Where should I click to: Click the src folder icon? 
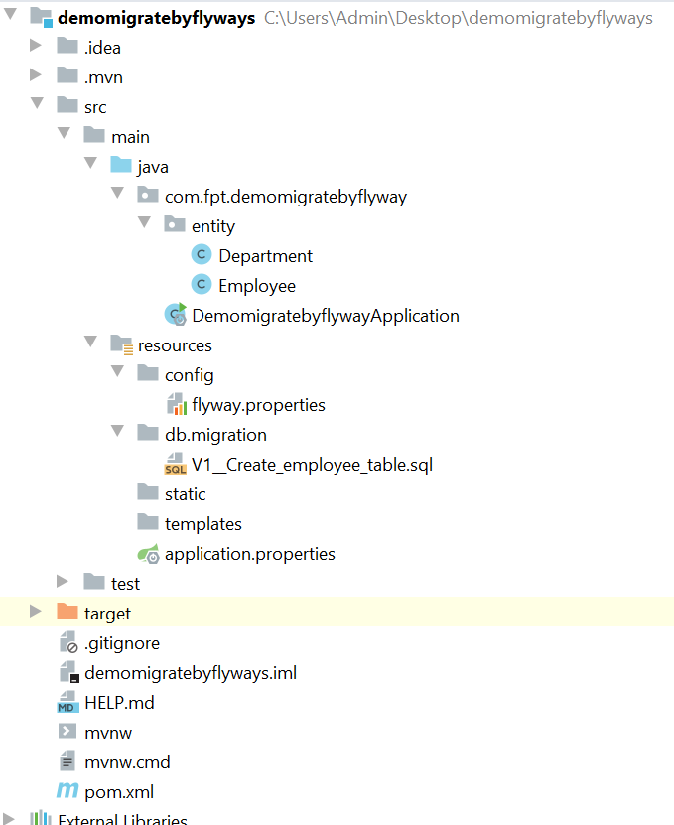[x=67, y=105]
